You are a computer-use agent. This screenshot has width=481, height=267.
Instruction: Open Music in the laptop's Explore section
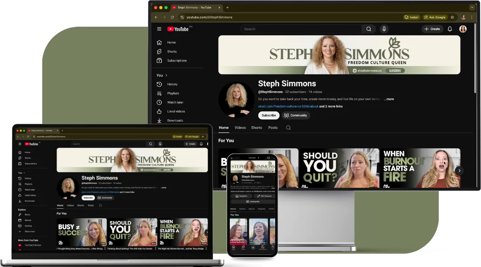(28, 214)
